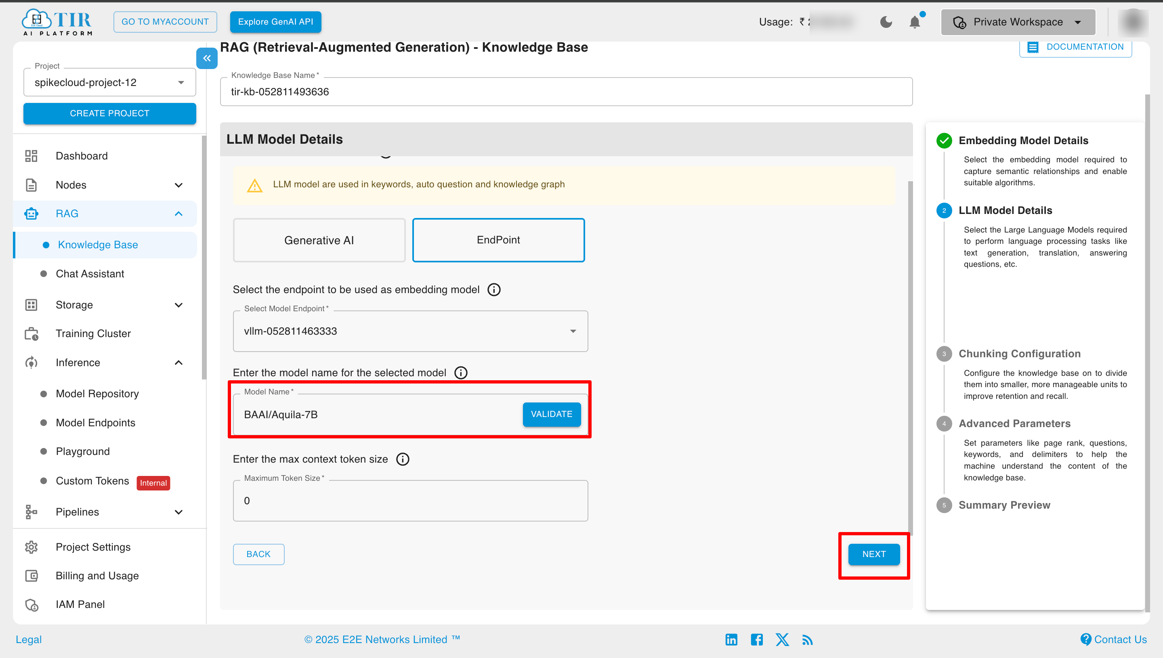The image size is (1163, 658).
Task: Click the LinkedIn icon in footer
Action: (731, 639)
